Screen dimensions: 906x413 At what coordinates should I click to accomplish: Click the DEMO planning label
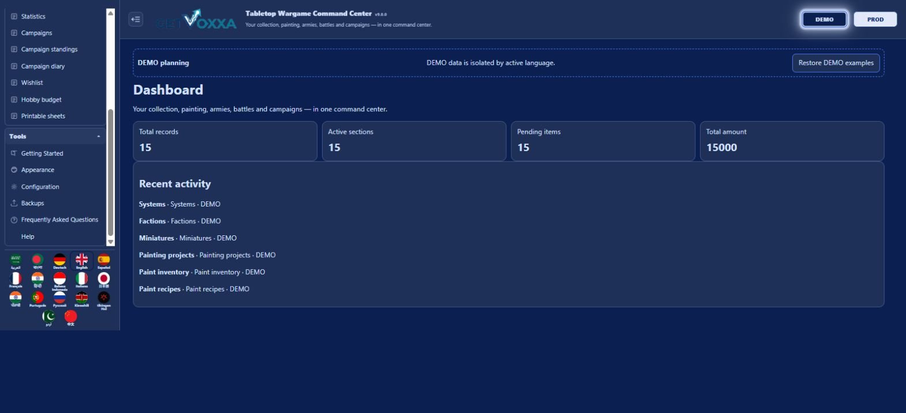click(163, 63)
